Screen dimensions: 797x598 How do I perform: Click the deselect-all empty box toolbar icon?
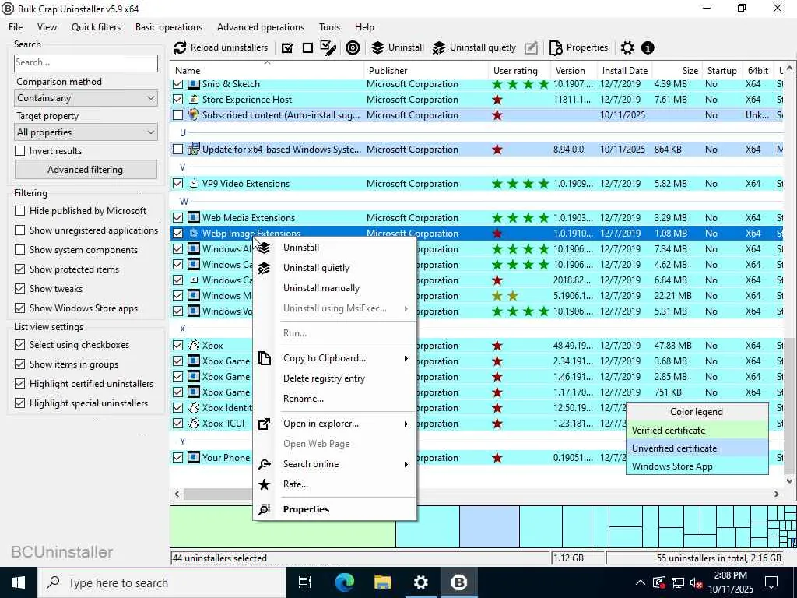307,47
